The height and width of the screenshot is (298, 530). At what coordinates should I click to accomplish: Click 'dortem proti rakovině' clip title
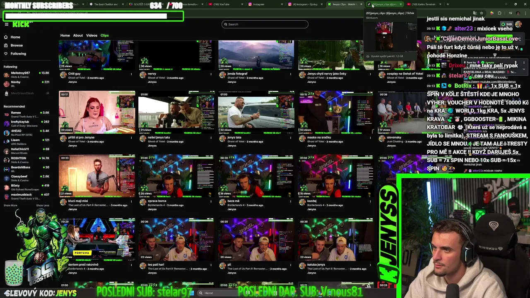(83, 265)
